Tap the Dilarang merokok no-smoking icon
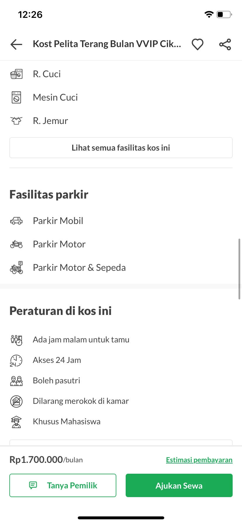This screenshot has height=524, width=242. [x=16, y=401]
